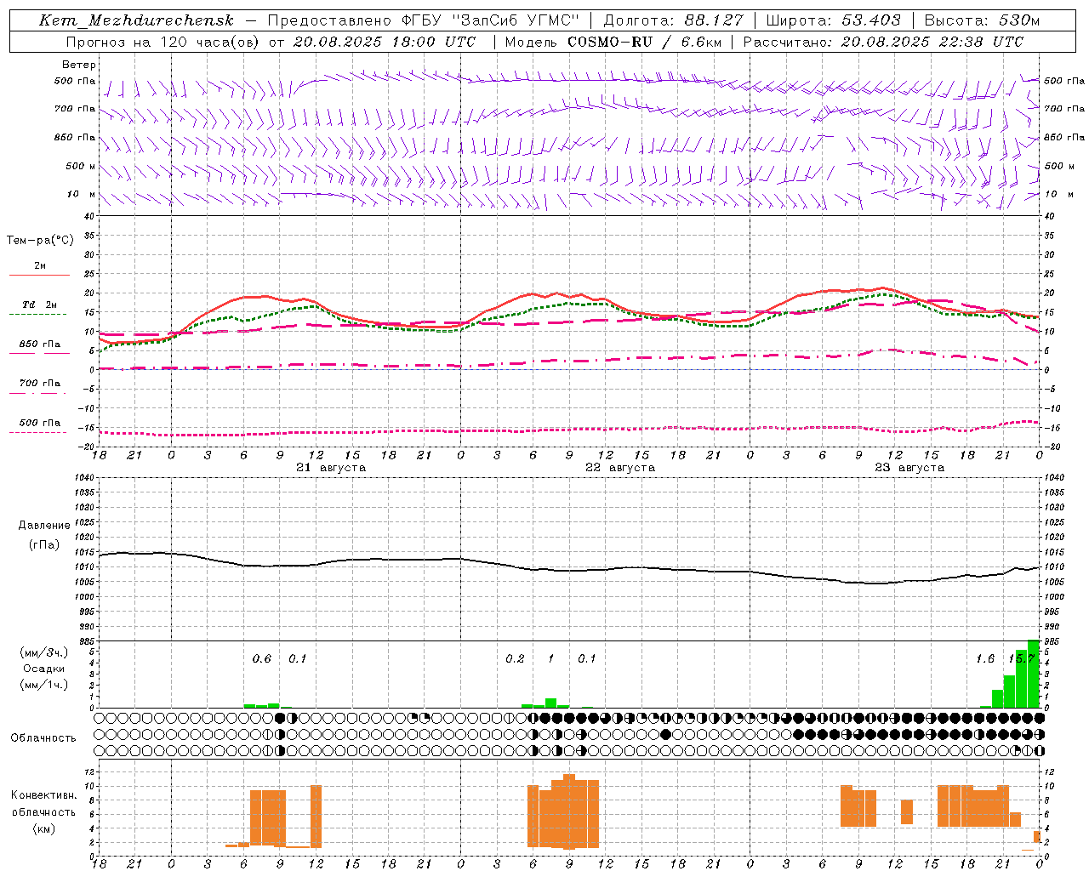Click the longitude value Долгота: 88.127

(673, 20)
